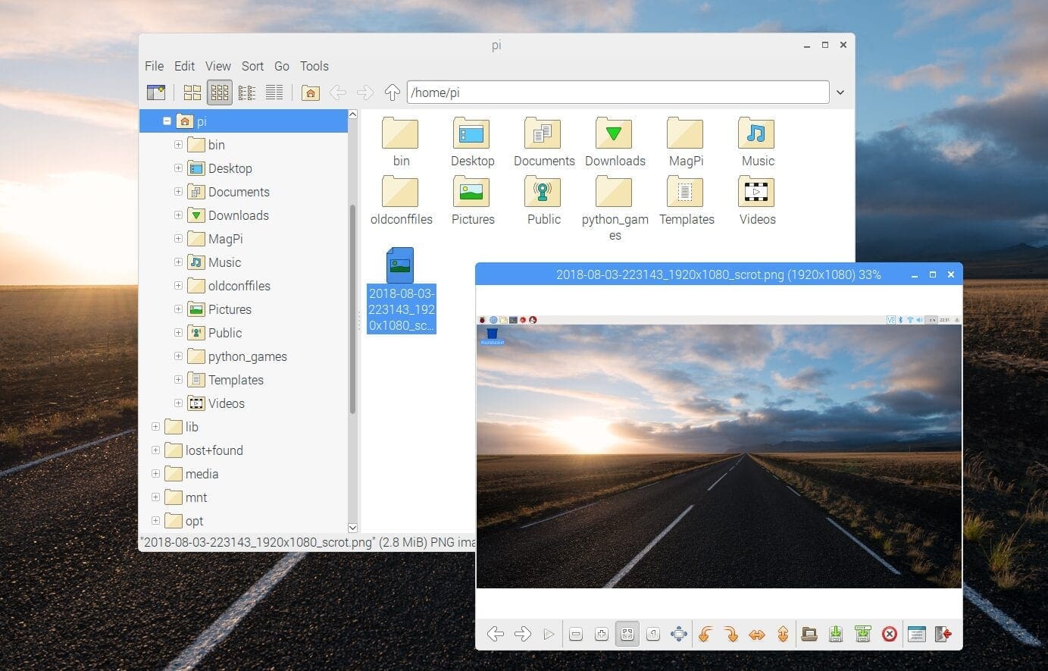The image size is (1048, 671).
Task: Open the Edit menu
Action: coord(184,66)
